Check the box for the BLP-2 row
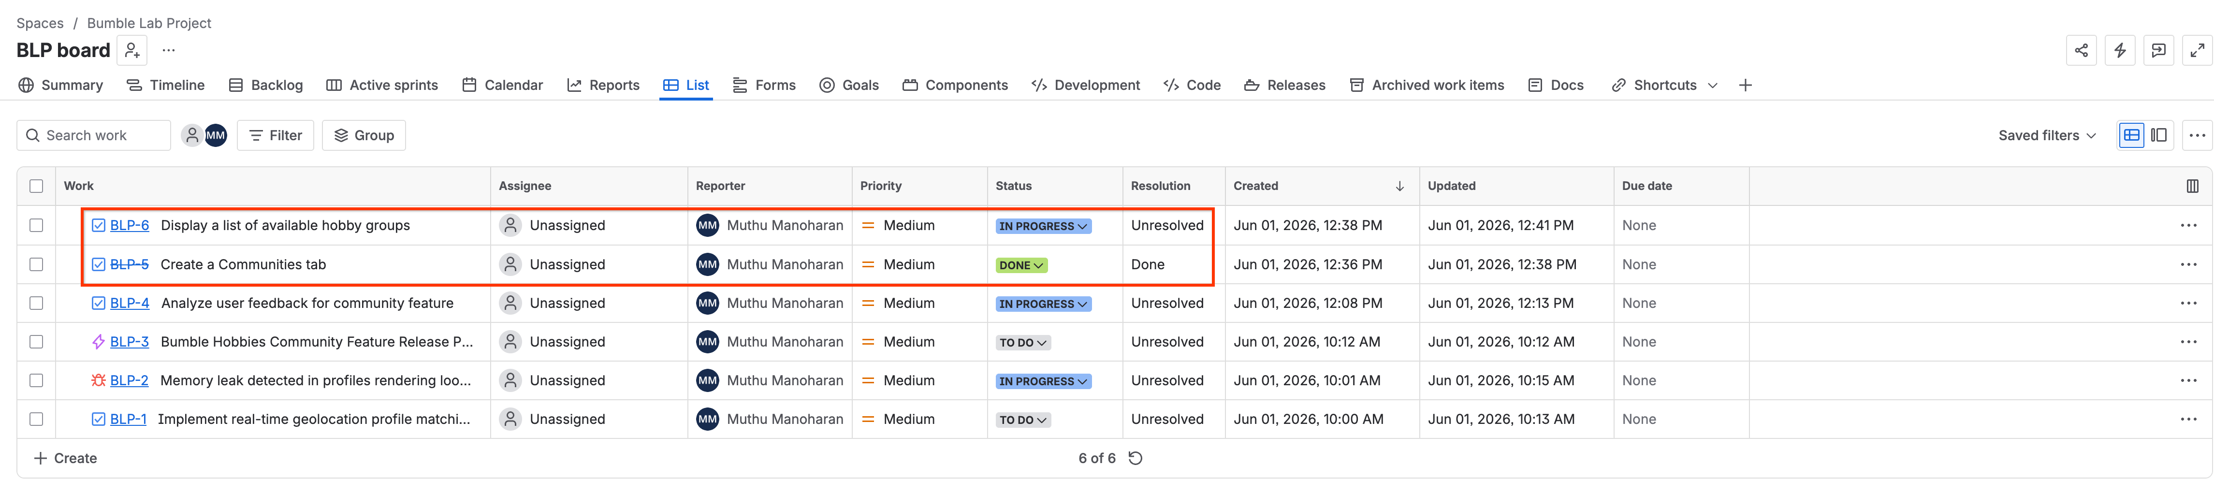This screenshot has height=494, width=2214. click(36, 381)
